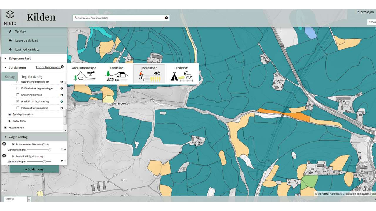Switch to the Kartlag tab
The height and width of the screenshot is (211, 376).
pyautogui.click(x=10, y=76)
